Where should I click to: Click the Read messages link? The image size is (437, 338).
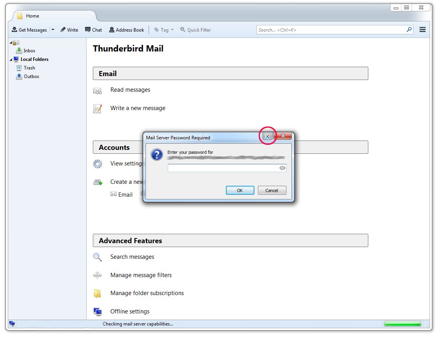[x=130, y=90]
